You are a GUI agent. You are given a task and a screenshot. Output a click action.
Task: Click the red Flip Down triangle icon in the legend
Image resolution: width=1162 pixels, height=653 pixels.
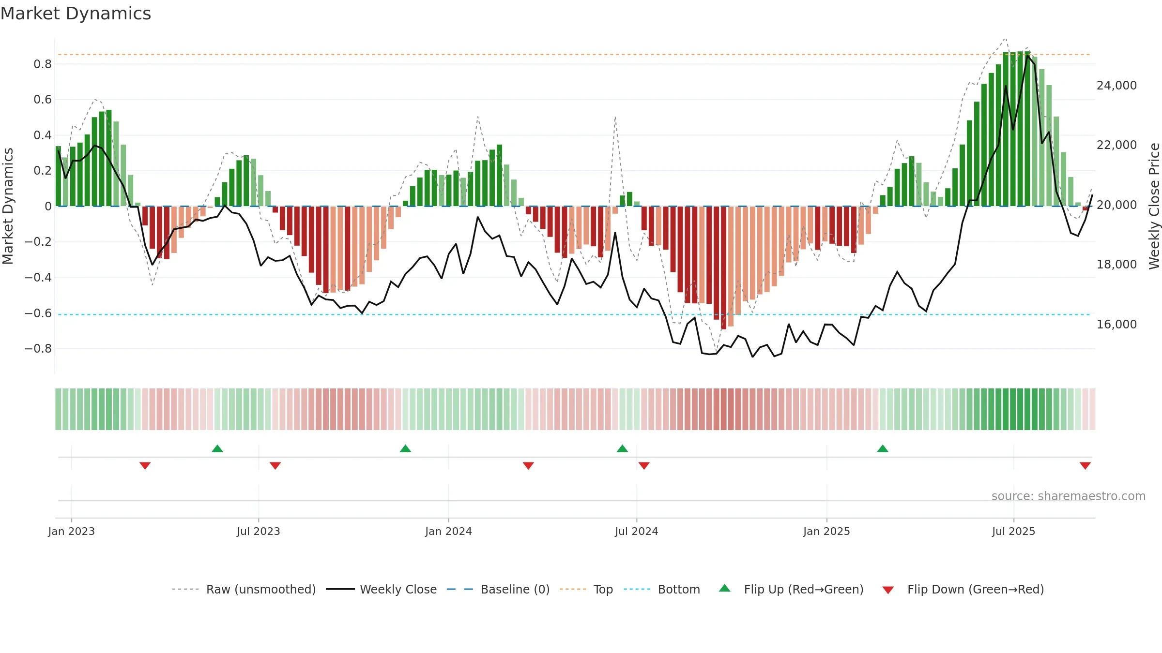tap(888, 590)
